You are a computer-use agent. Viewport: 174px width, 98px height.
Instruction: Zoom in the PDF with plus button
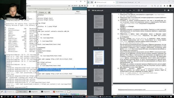pyautogui.click(x=134, y=10)
